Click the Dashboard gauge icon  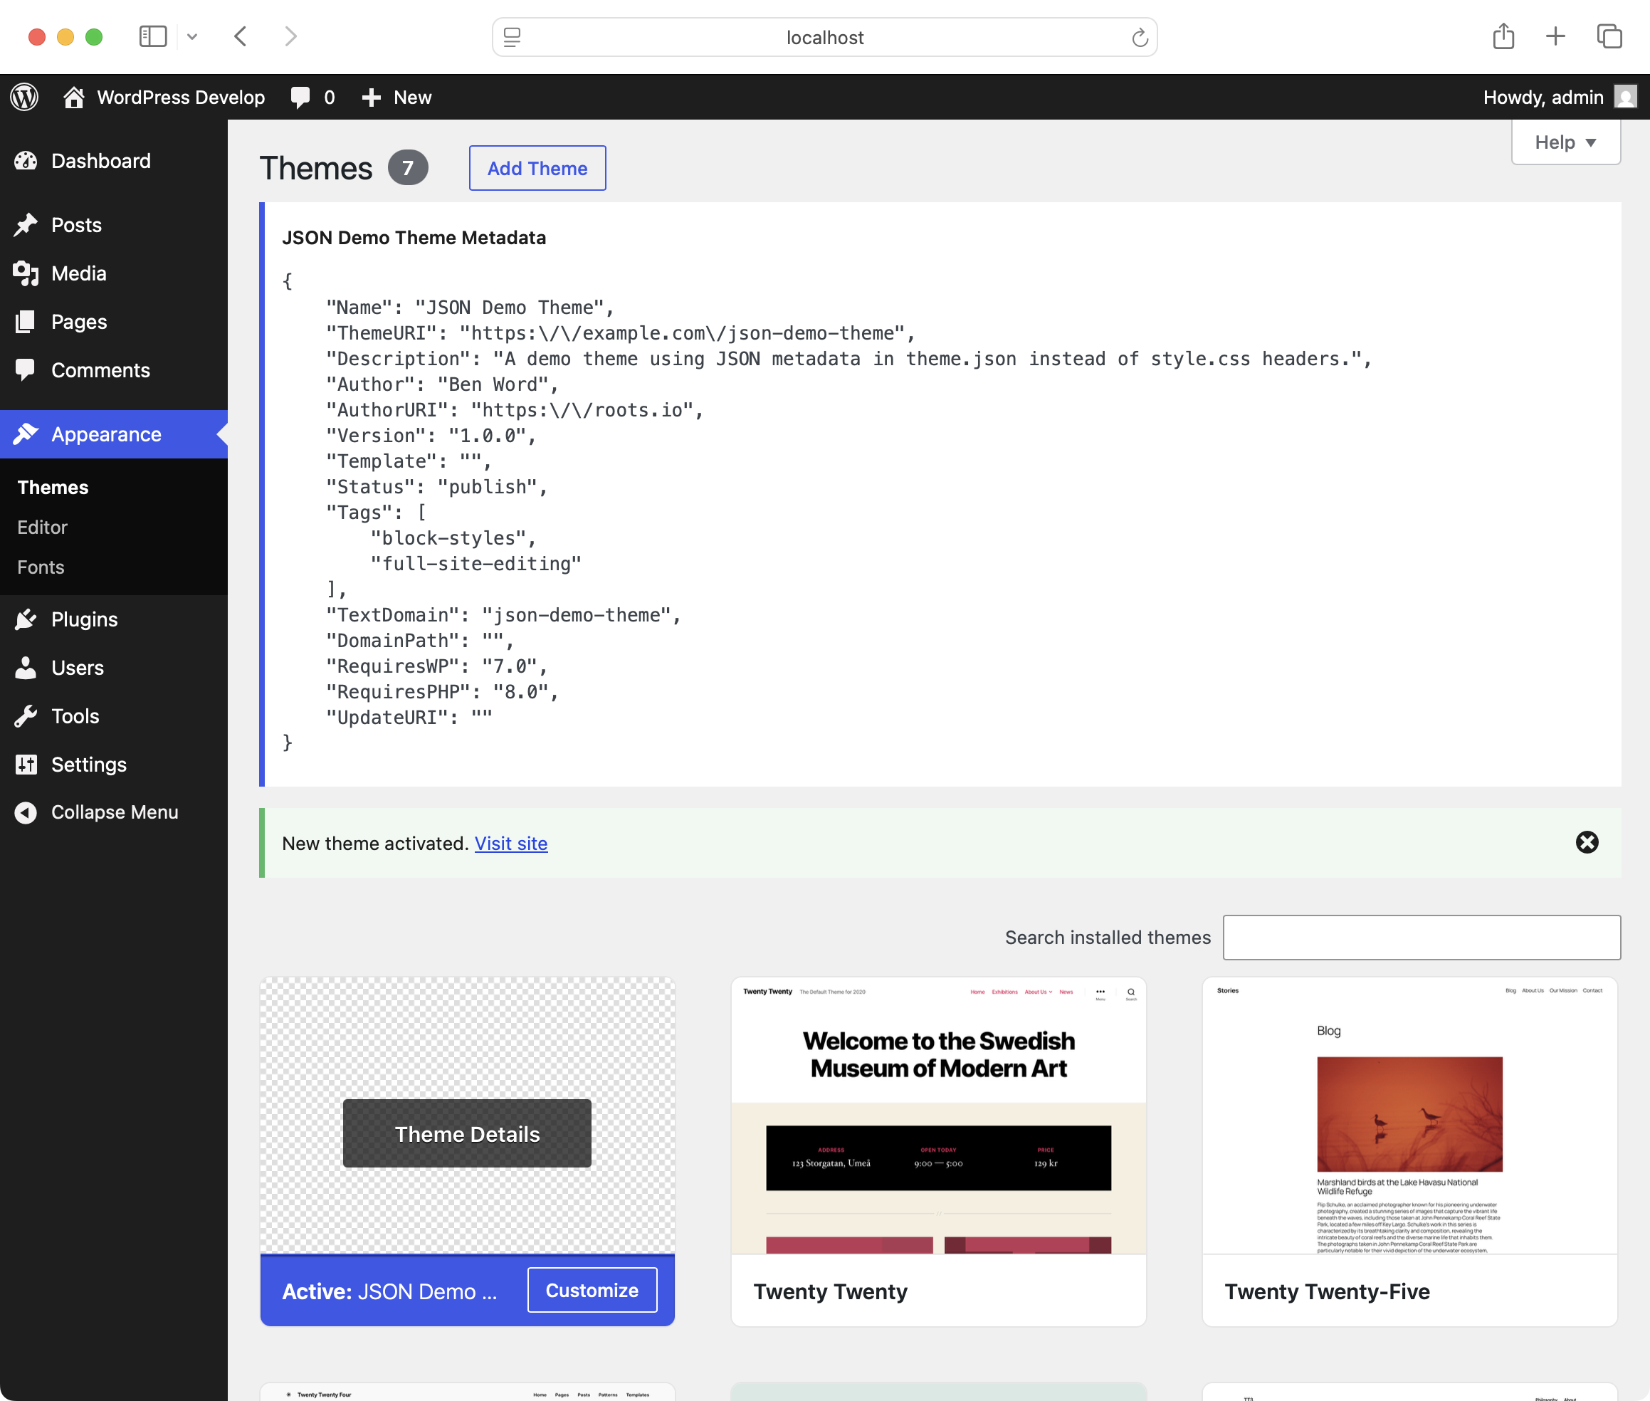(x=26, y=161)
